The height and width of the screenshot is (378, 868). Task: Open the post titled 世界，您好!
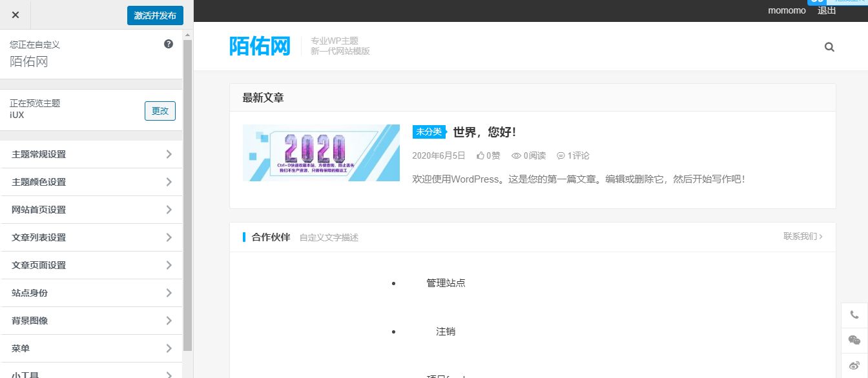pyautogui.click(x=484, y=132)
